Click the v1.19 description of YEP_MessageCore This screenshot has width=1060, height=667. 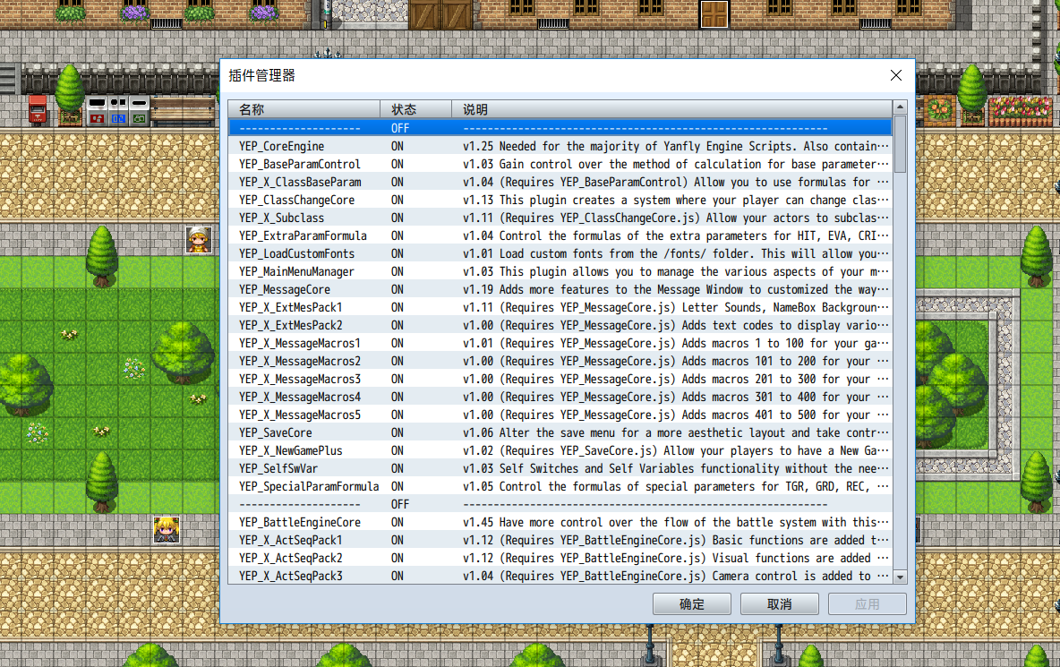click(675, 289)
